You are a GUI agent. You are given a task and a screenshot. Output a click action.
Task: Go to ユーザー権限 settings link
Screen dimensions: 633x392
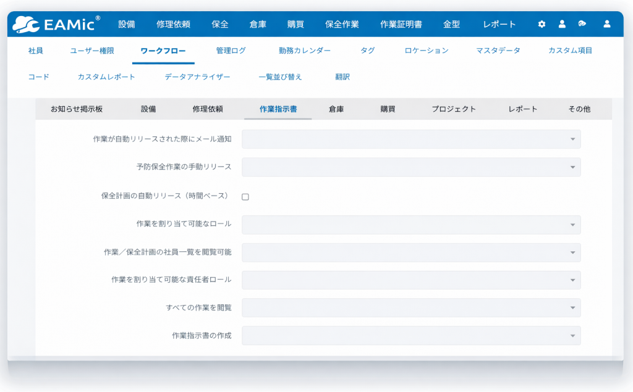click(92, 51)
